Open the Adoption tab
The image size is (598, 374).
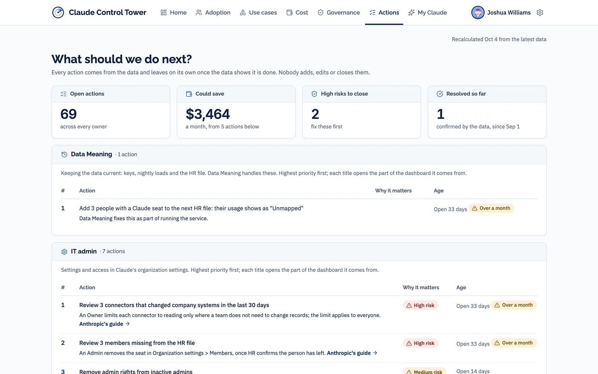[213, 12]
